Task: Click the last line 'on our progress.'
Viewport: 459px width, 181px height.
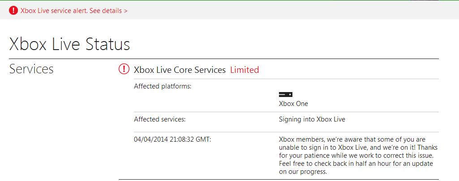Action: tap(302, 172)
